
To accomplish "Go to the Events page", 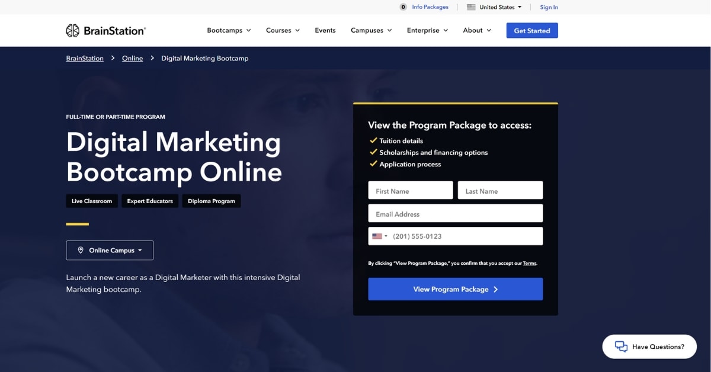I will click(x=325, y=30).
